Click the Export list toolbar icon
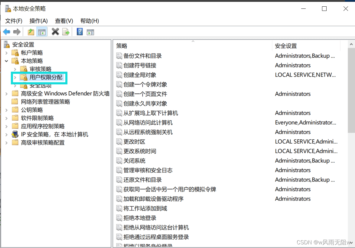The width and height of the screenshot is (355, 248). pos(66,32)
